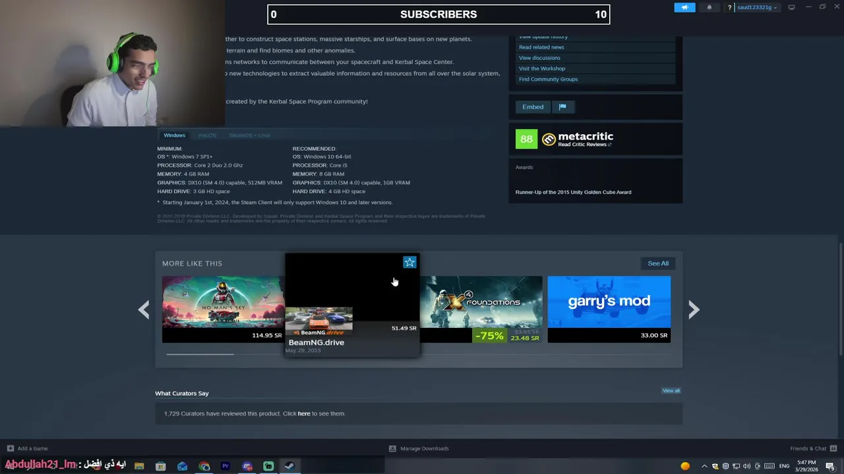
Task: Click the Garry's Mod 33.00 SR price
Action: [654, 335]
